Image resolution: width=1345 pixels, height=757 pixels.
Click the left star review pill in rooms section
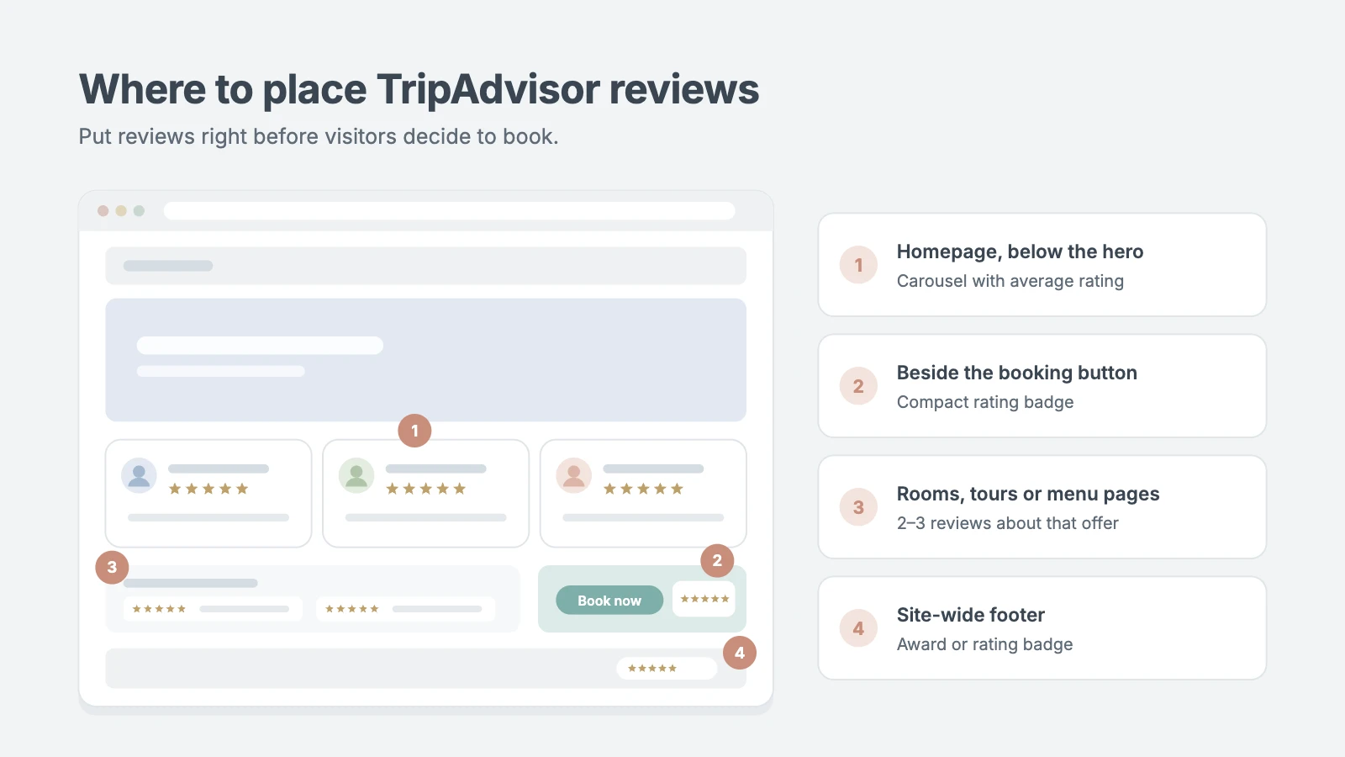click(213, 609)
